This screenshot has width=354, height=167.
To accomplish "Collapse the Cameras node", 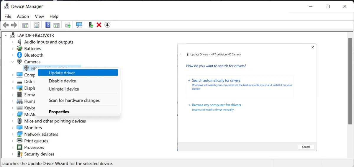I will click(12, 62).
